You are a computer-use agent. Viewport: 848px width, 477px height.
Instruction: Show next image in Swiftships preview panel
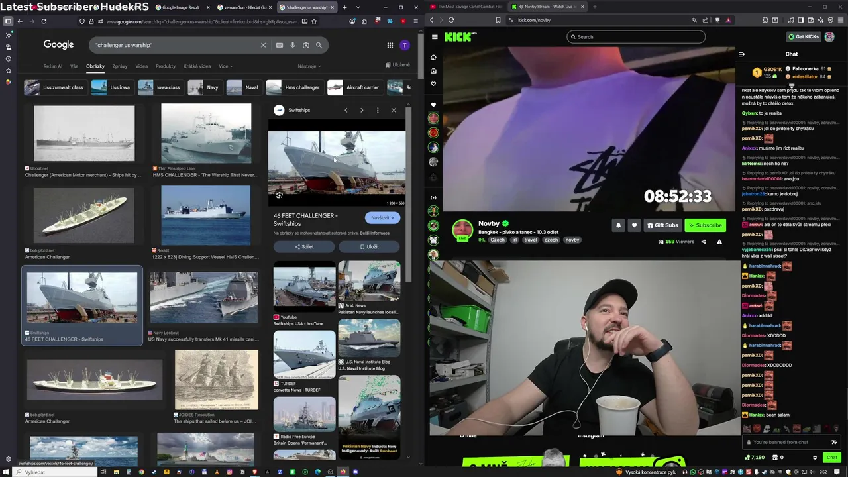(362, 110)
